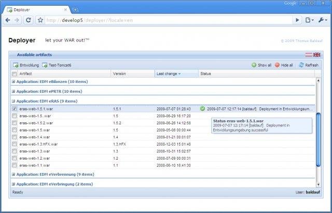Image resolution: width=332 pixels, height=213 pixels.
Task: Expand Application: EDM ePRTR group
Action: [x=13, y=91]
